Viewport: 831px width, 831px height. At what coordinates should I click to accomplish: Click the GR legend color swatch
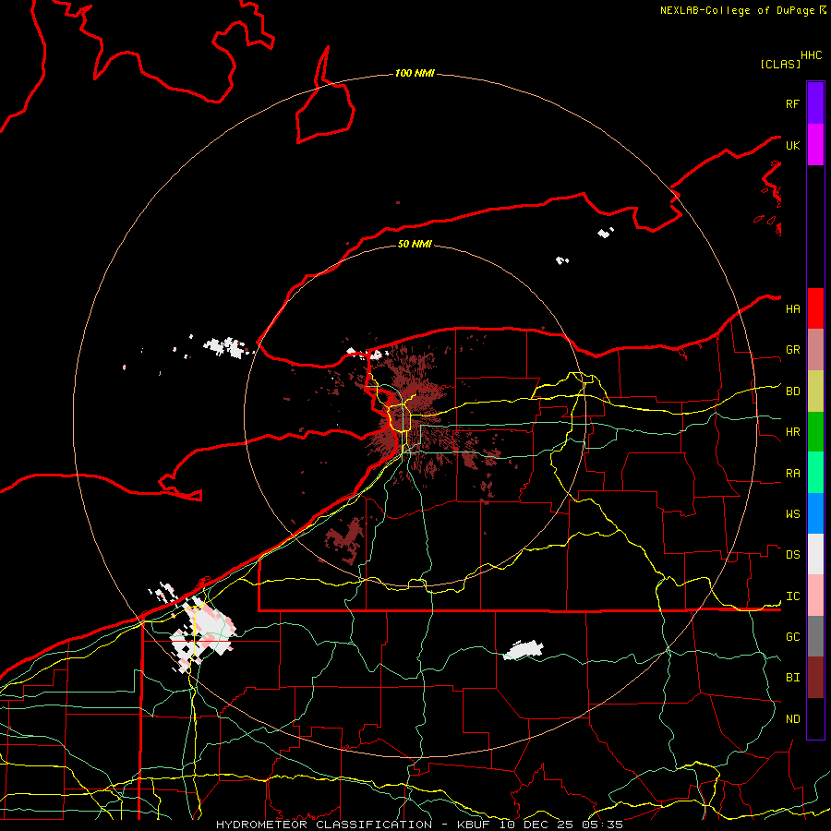pyautogui.click(x=815, y=350)
